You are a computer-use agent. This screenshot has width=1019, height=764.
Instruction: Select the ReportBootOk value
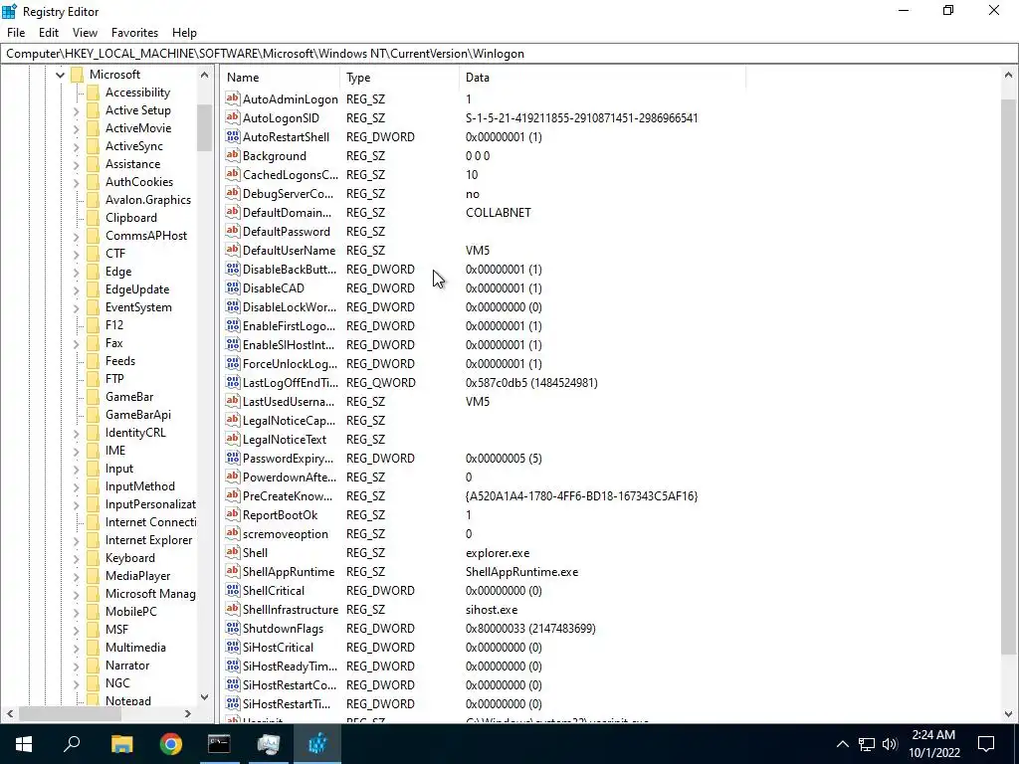click(x=280, y=514)
